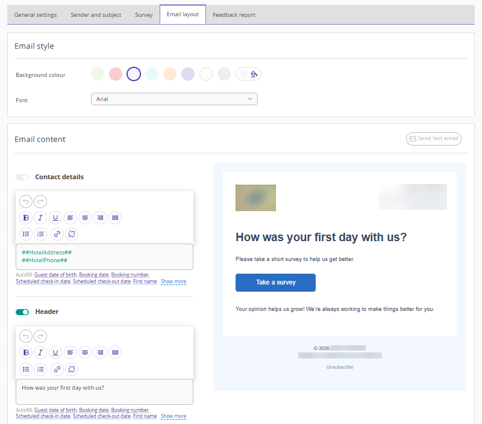Viewport: 482px width, 424px height.
Task: Choose the pink background colour
Action: click(x=116, y=74)
